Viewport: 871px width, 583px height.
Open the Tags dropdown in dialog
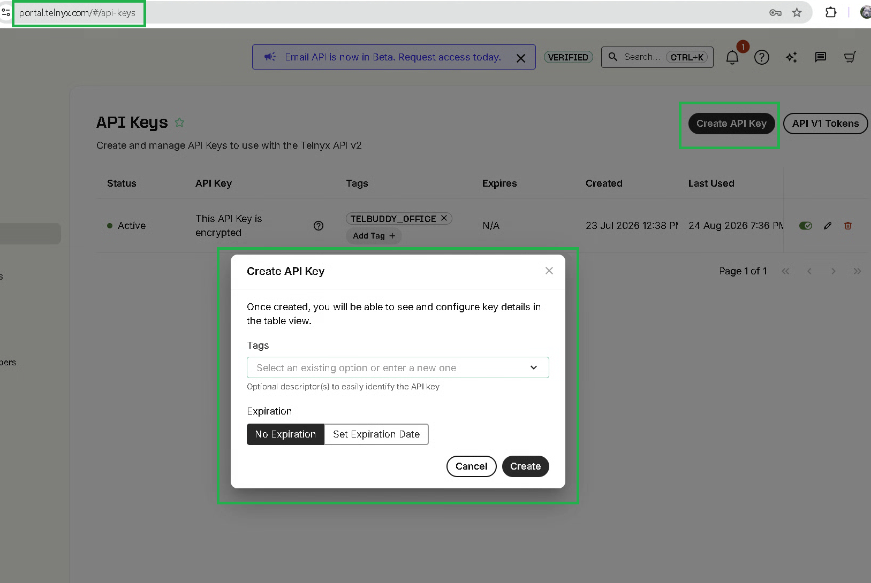click(398, 367)
